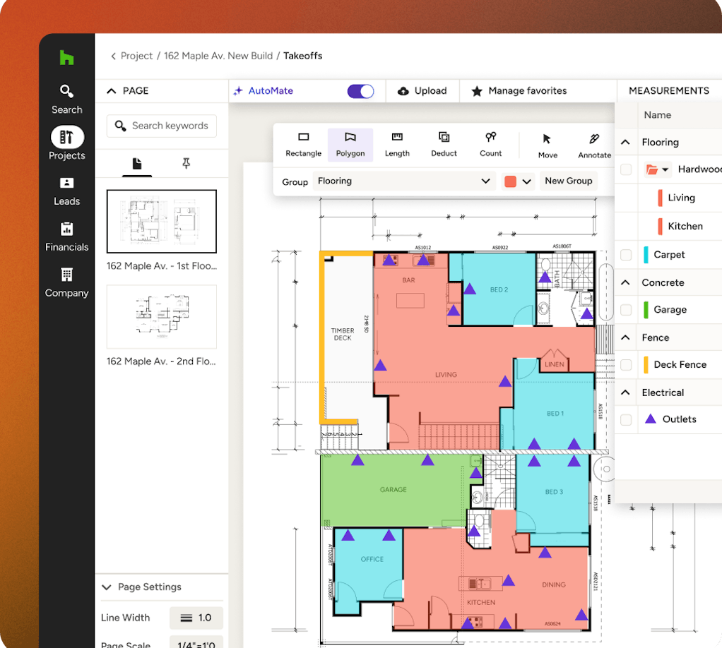Open the Annotate pen tool
Screen dimensions: 722x648
tap(594, 145)
